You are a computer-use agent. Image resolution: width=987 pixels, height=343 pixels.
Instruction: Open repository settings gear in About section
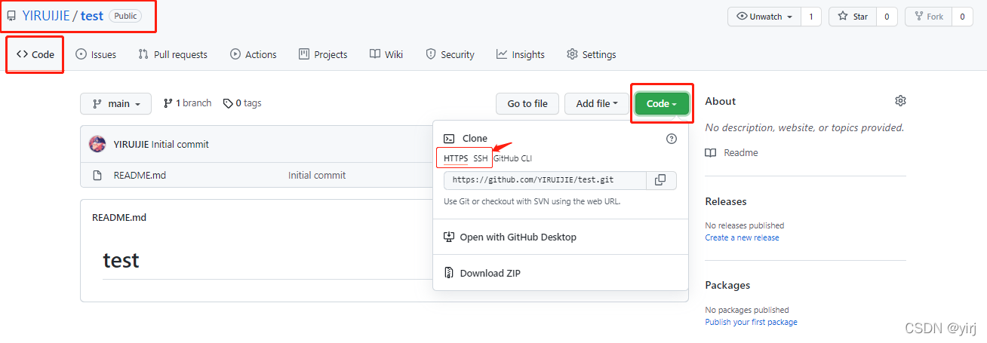point(900,101)
